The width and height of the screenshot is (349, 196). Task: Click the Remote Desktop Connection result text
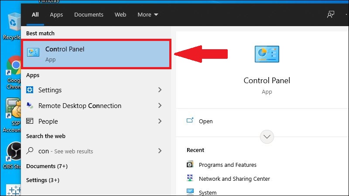click(80, 105)
